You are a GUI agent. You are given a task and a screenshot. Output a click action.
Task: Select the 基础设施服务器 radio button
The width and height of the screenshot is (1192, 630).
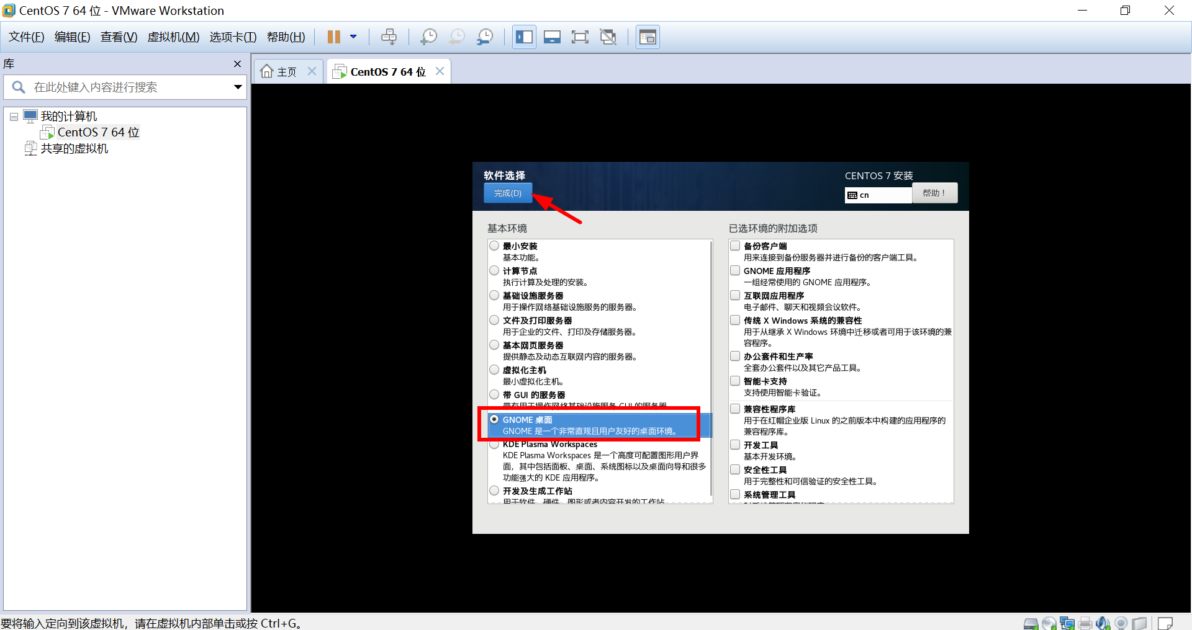tap(494, 296)
